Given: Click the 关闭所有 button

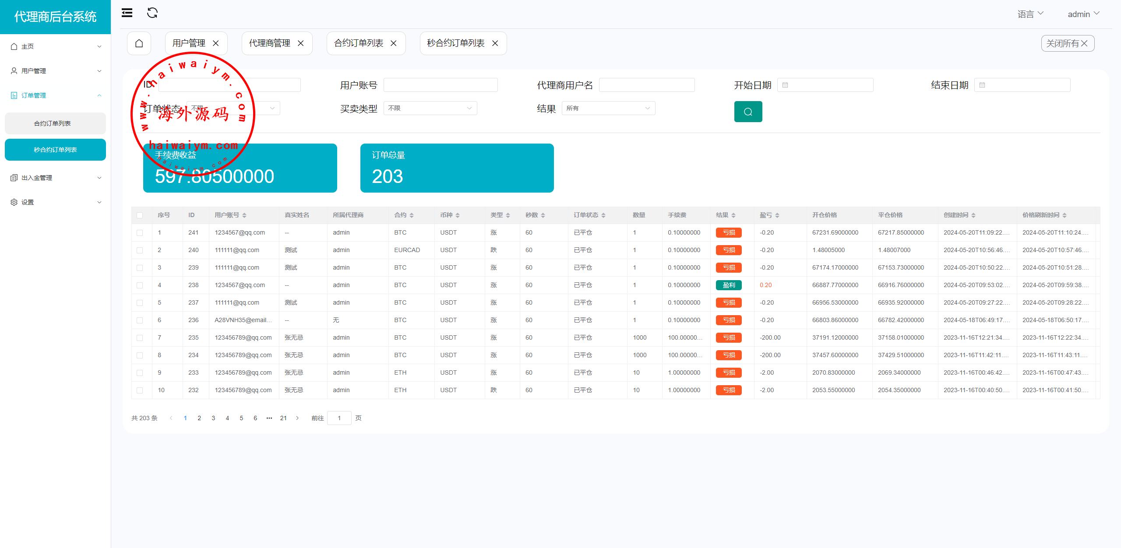Looking at the screenshot, I should click(1067, 43).
